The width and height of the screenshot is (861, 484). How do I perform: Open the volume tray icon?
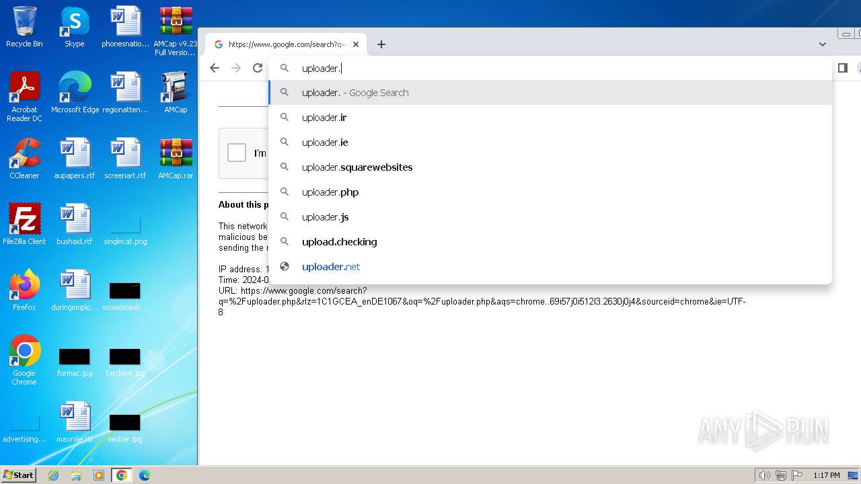(x=764, y=475)
